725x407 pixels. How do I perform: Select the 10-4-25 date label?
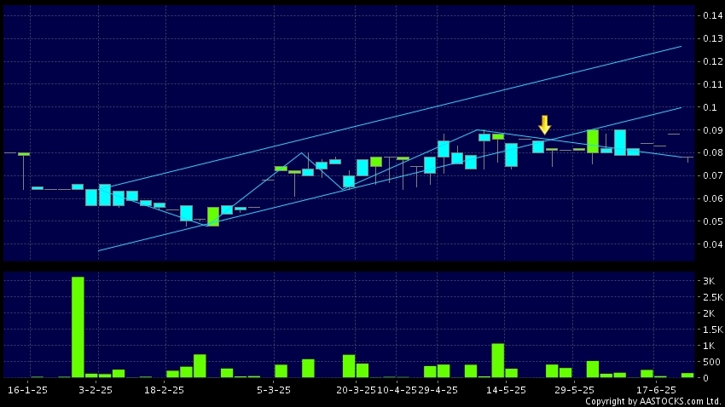(397, 390)
